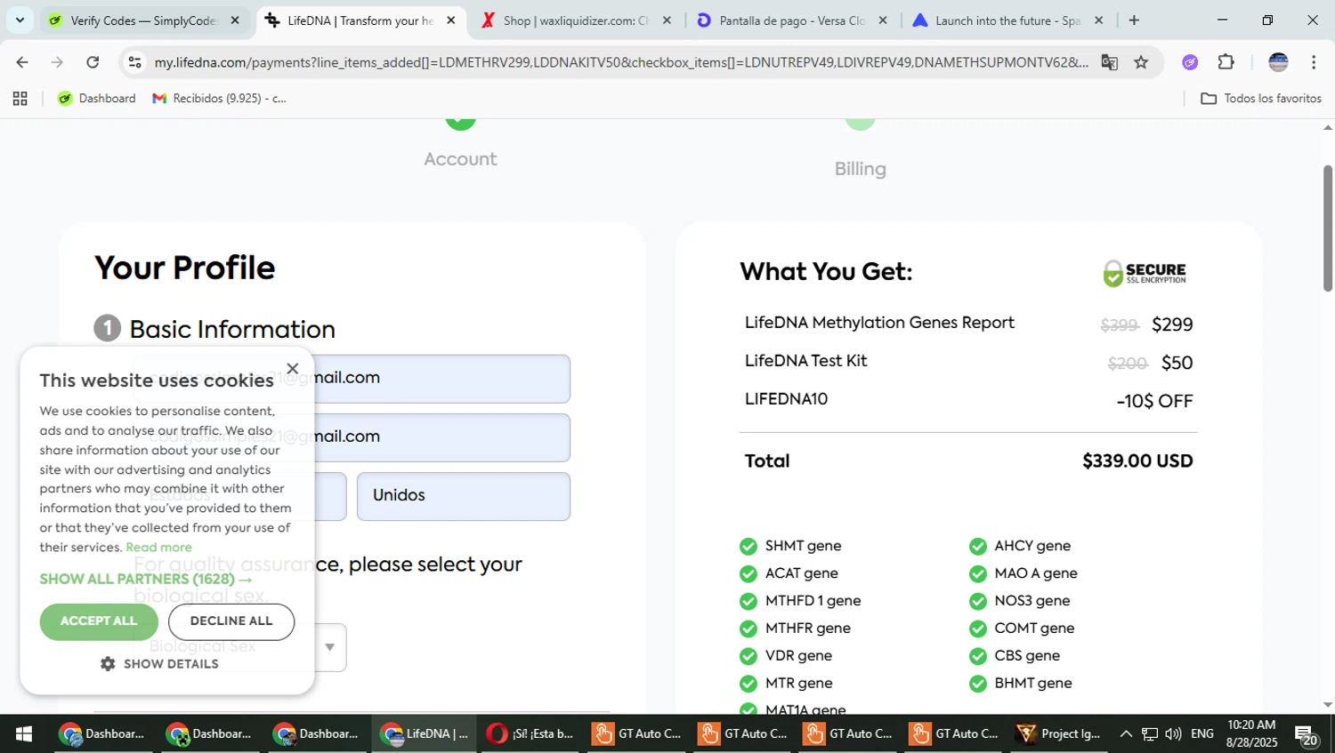Open a new browser tab

[x=1134, y=20]
